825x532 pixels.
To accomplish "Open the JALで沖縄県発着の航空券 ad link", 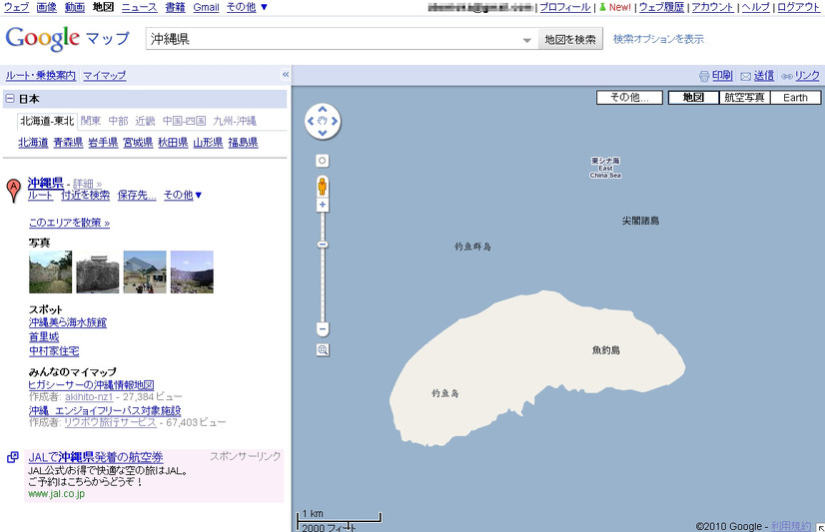I will click(96, 457).
